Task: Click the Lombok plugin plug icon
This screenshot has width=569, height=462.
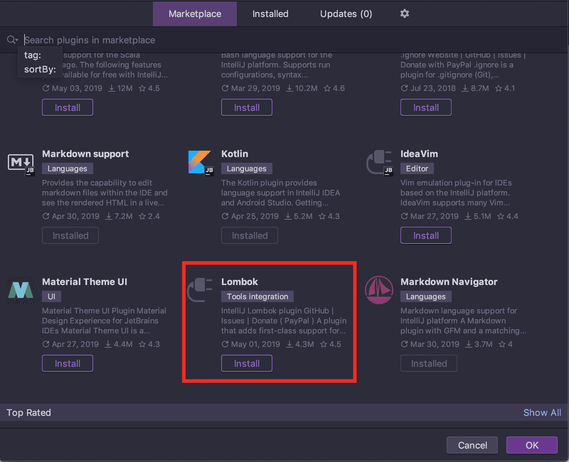Action: click(x=199, y=289)
